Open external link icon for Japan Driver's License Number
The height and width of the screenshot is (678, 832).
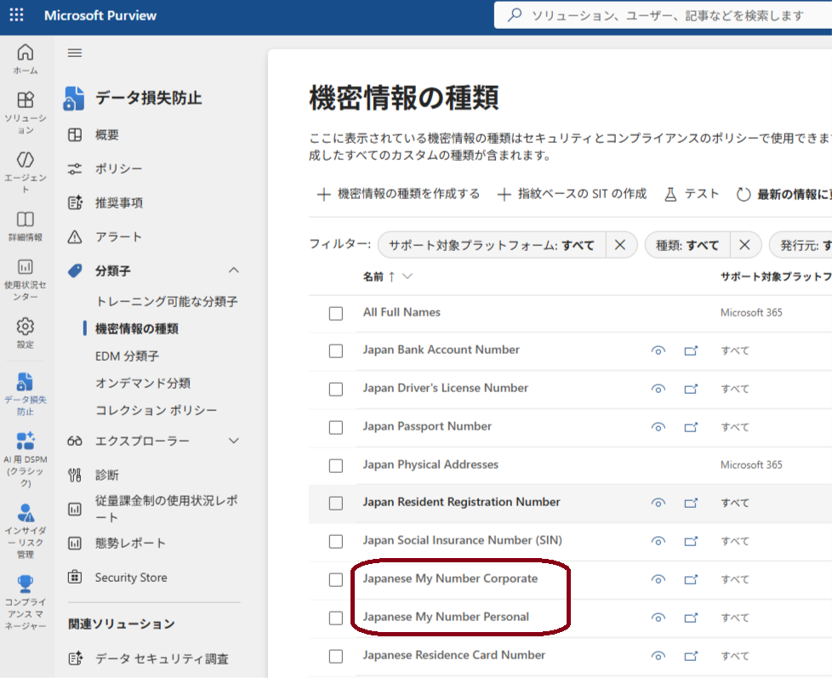pyautogui.click(x=691, y=389)
